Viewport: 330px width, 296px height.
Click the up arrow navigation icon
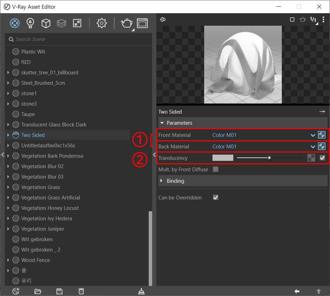(319, 291)
